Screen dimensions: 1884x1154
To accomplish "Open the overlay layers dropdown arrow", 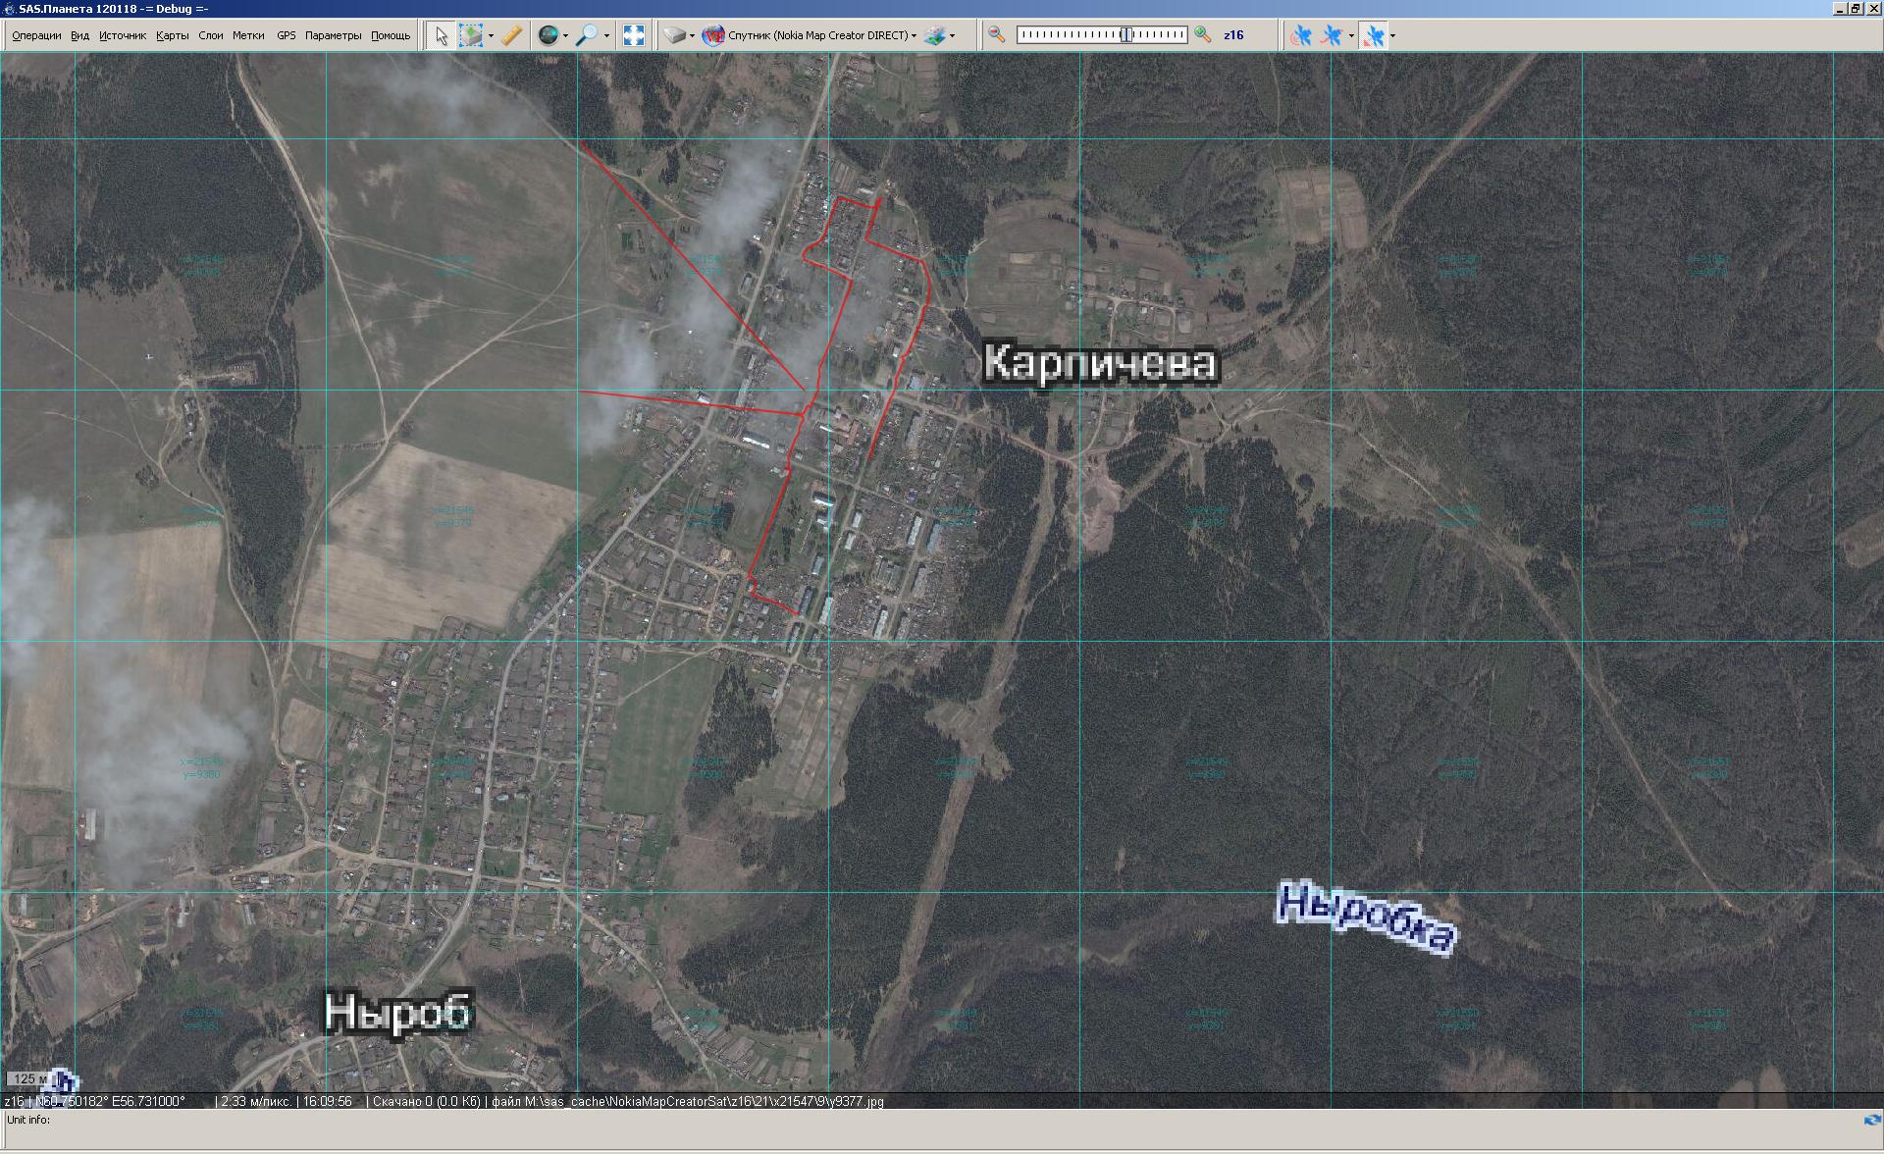I will click(x=952, y=35).
